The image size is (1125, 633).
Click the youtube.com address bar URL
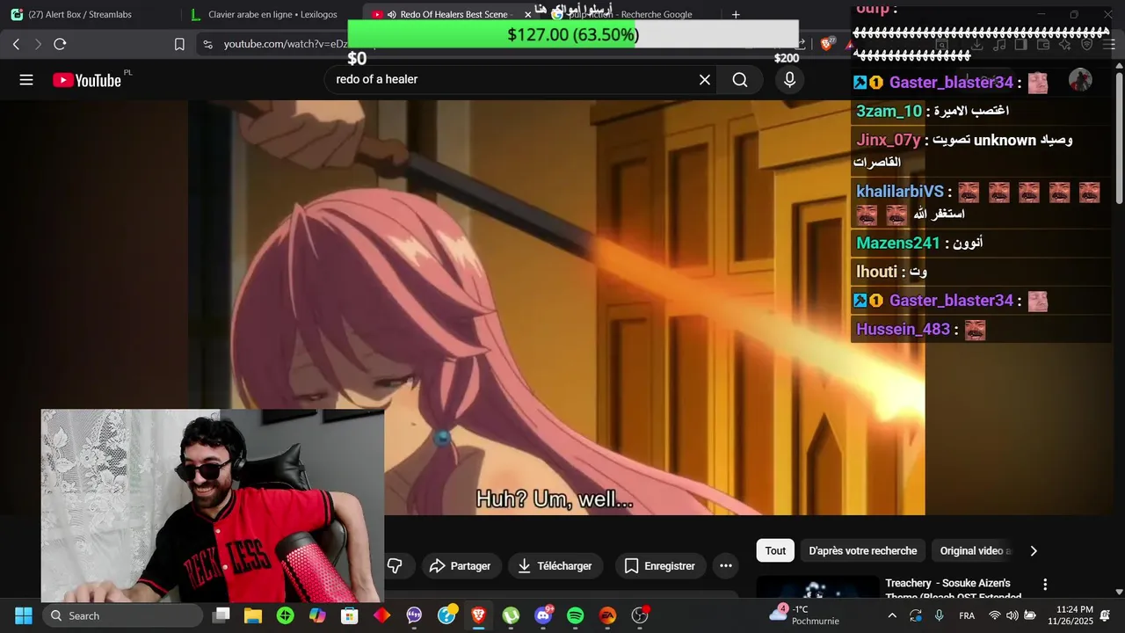pyautogui.click(x=286, y=44)
